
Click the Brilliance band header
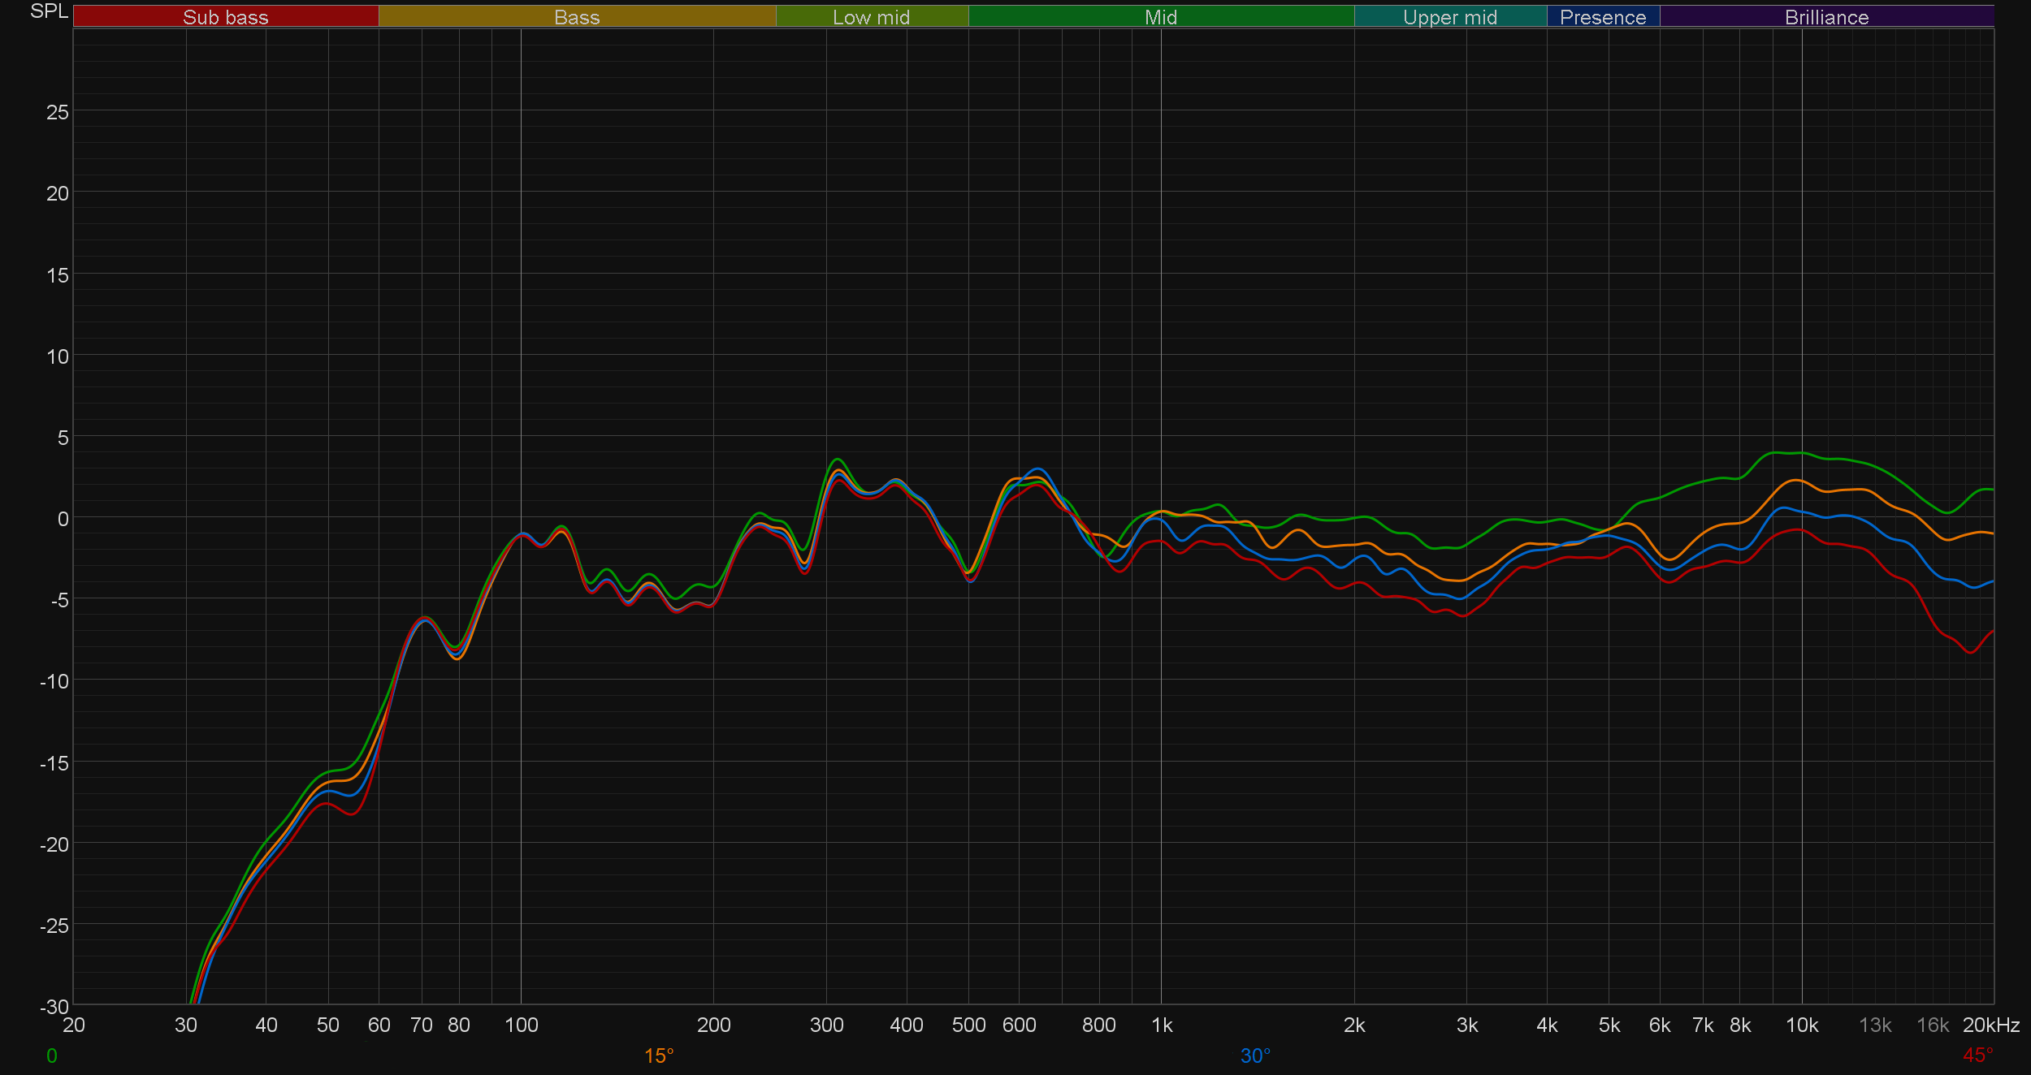click(1826, 17)
